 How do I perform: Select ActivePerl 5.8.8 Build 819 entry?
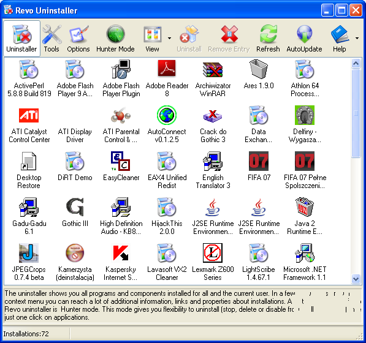click(29, 78)
